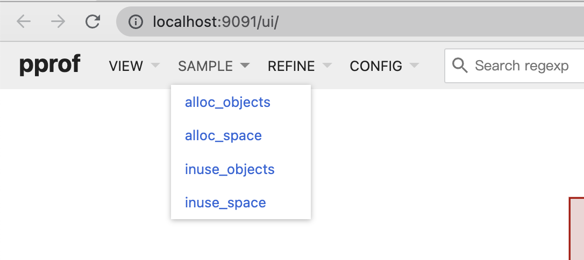Focus the Search regexp field
584x260 pixels.
coord(522,66)
